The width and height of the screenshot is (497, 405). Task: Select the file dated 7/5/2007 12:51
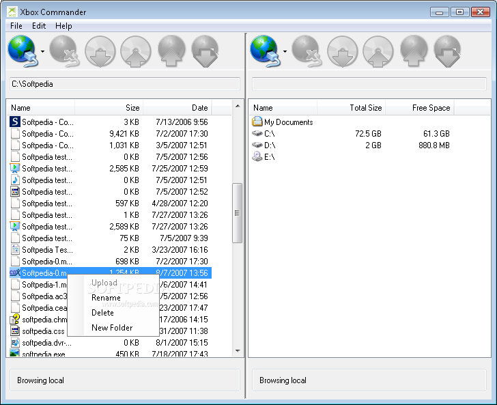pyautogui.click(x=109, y=180)
